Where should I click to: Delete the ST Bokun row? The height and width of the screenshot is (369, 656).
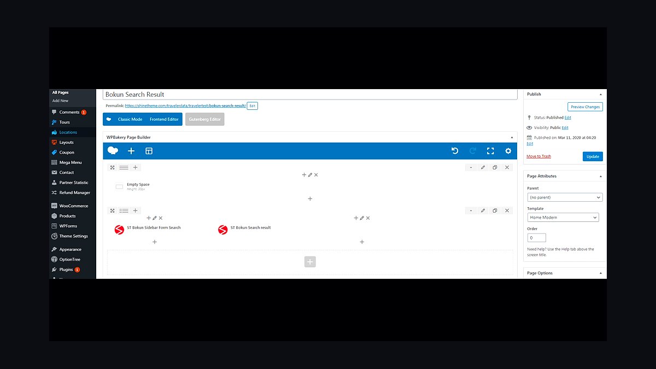[507, 210]
